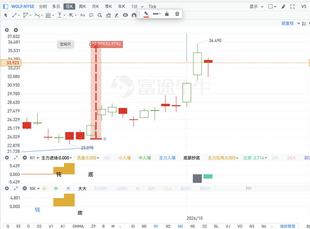This screenshot has height=229, width=310.
Task: Toggle 主力进场 series in N1 legend
Action: 57,158
